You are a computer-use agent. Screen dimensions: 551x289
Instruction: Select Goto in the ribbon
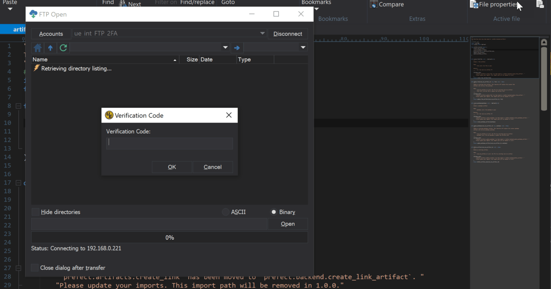[x=228, y=2]
